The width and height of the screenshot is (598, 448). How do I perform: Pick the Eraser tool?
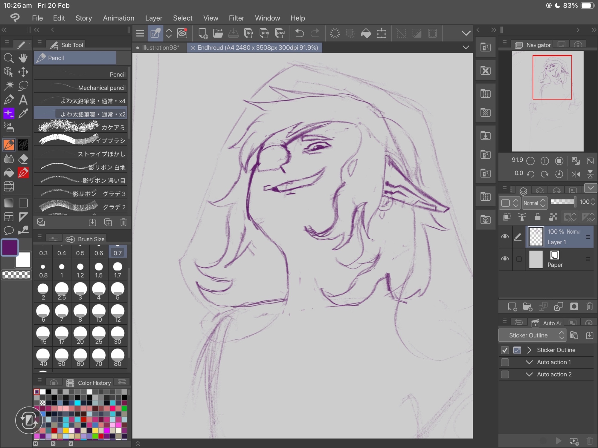tap(23, 159)
